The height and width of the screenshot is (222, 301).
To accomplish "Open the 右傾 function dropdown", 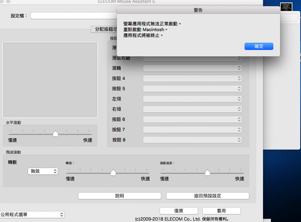I will (192, 109).
